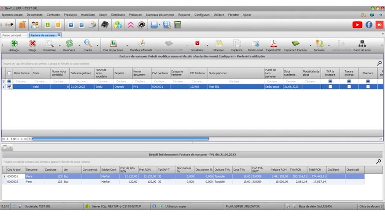
Task: Open the Incasare dropdown arrow
Action: point(328,45)
